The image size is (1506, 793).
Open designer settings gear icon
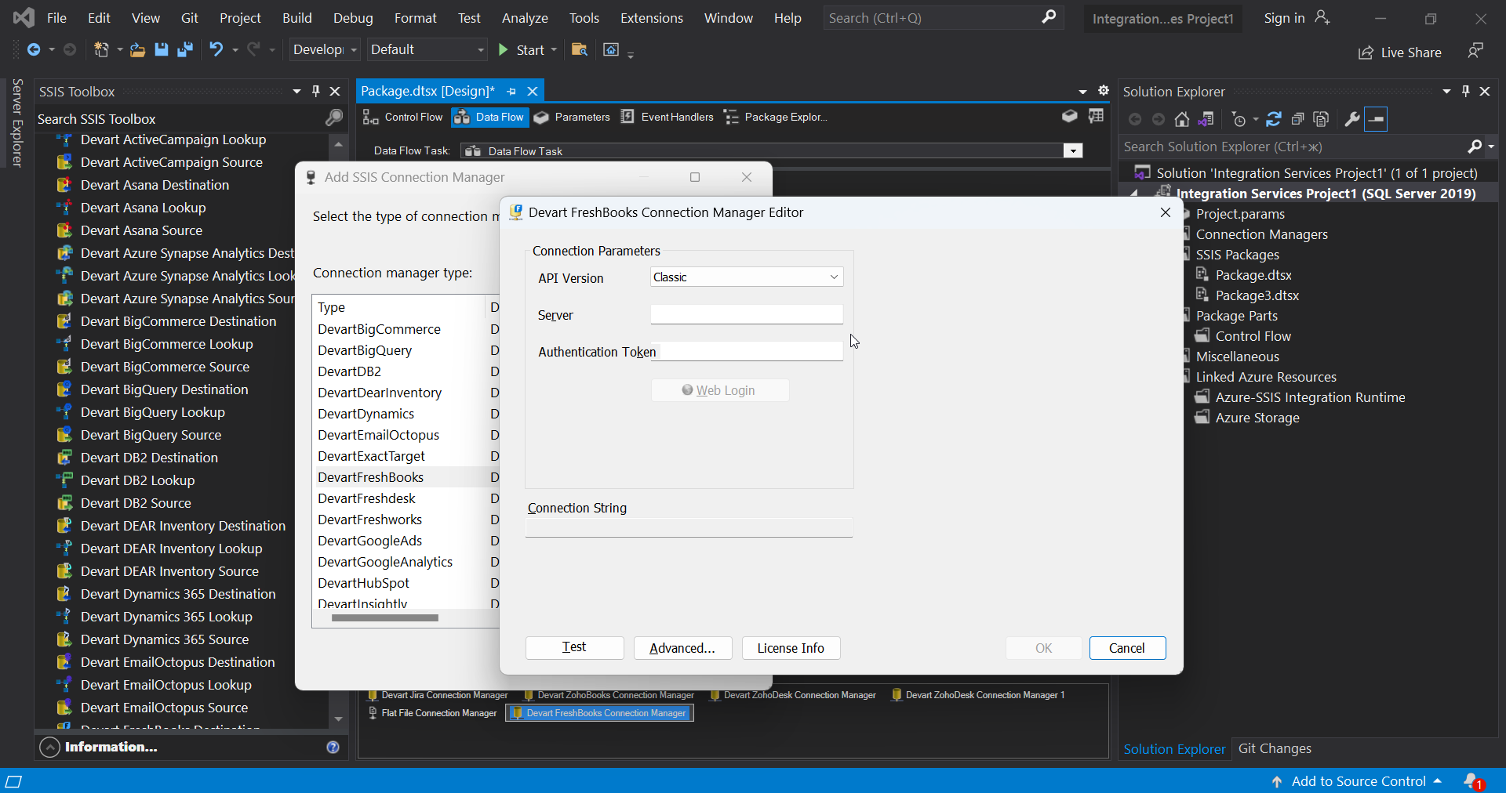[x=1104, y=91]
